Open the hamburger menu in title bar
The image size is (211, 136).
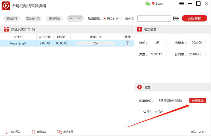[x=182, y=4]
